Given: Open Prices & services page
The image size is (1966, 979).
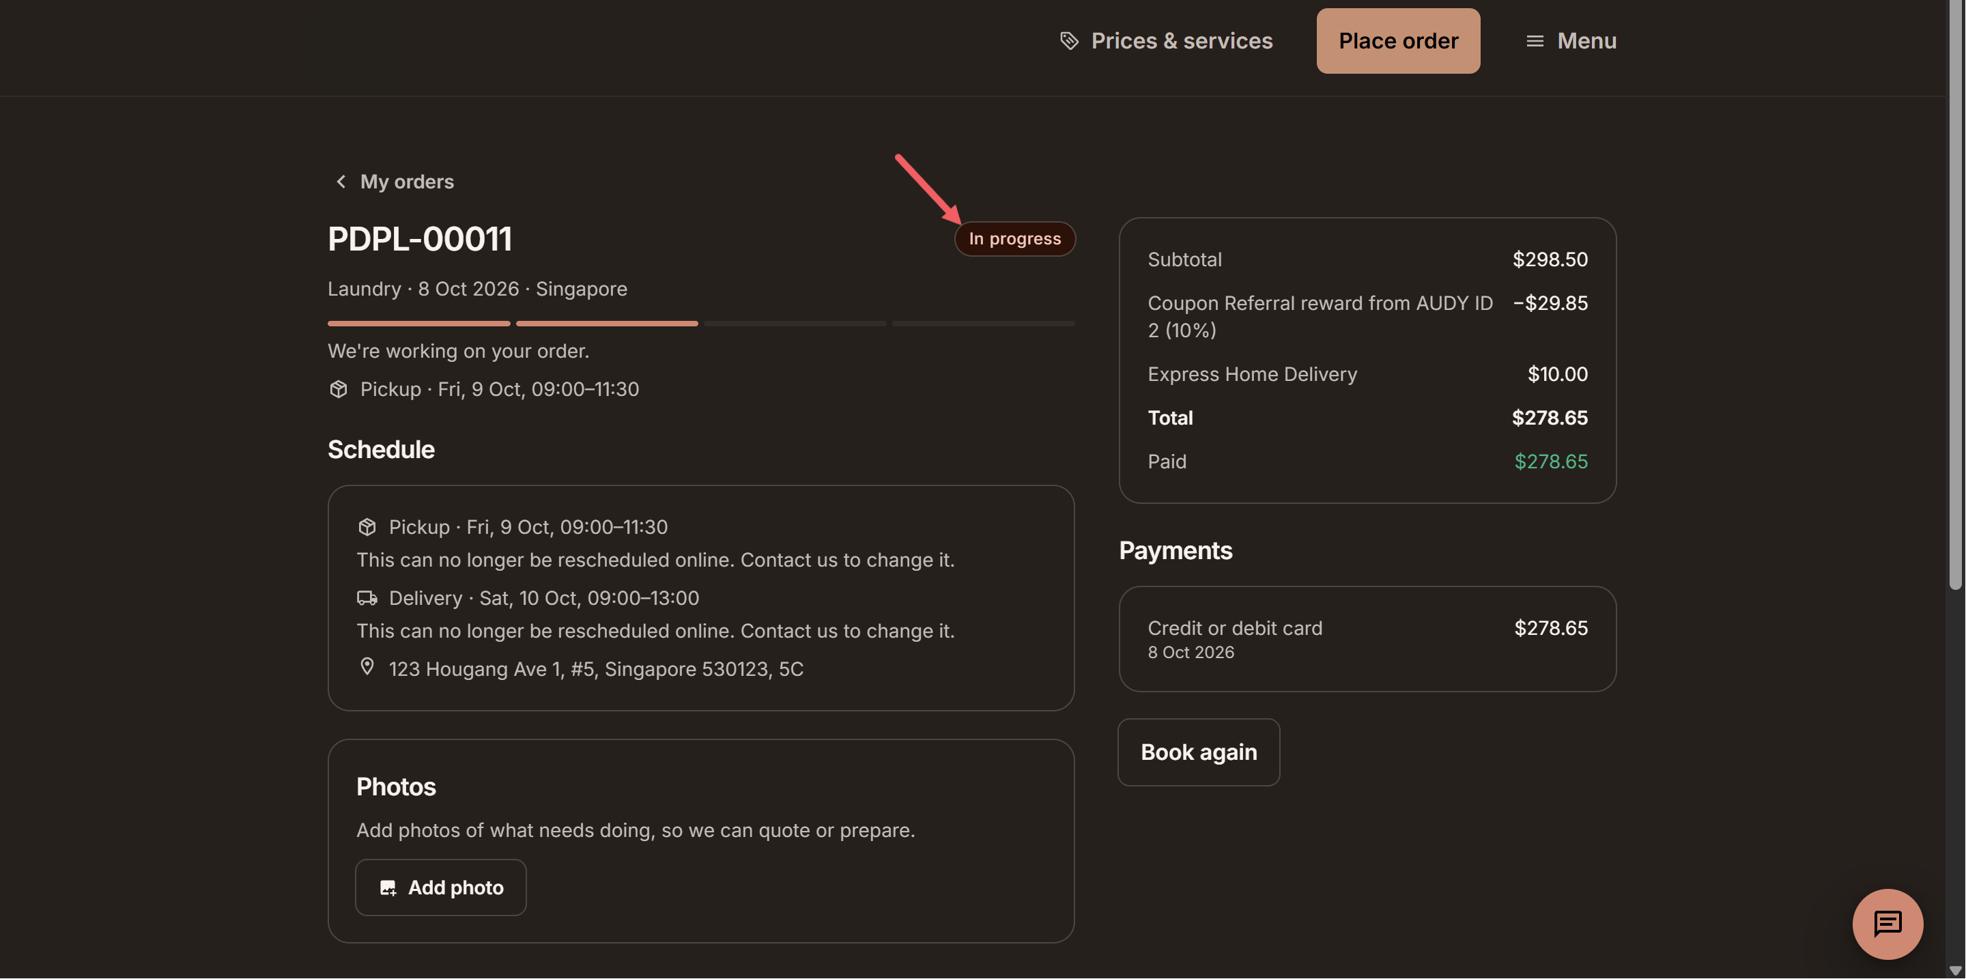Looking at the screenshot, I should coord(1165,40).
